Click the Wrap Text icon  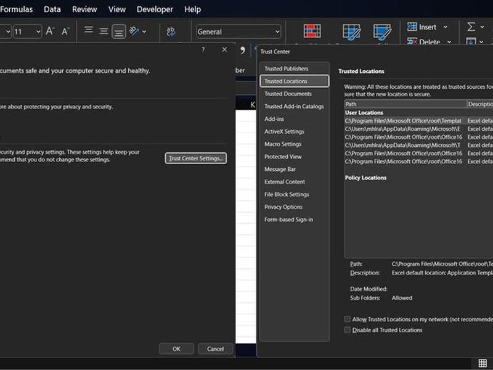[171, 31]
